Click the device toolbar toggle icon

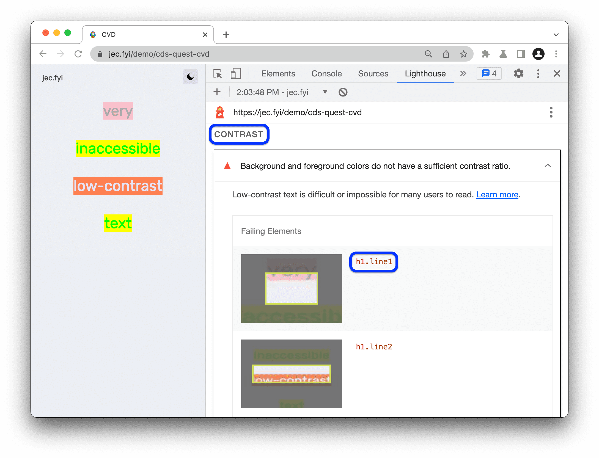tap(236, 74)
